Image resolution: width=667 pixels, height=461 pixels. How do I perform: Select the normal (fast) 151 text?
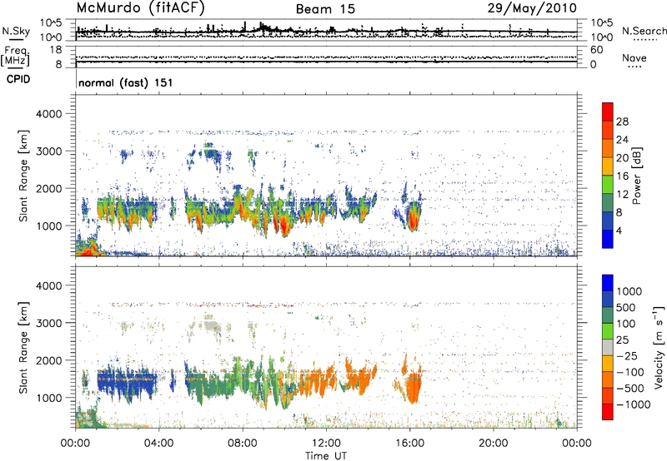point(126,82)
